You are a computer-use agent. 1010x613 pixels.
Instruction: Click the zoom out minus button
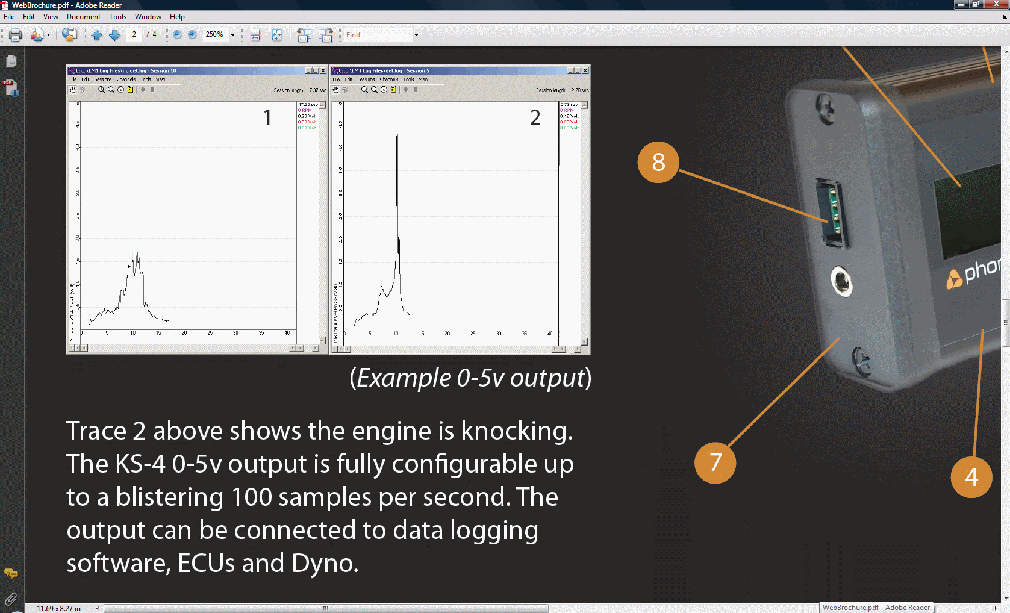[x=177, y=35]
